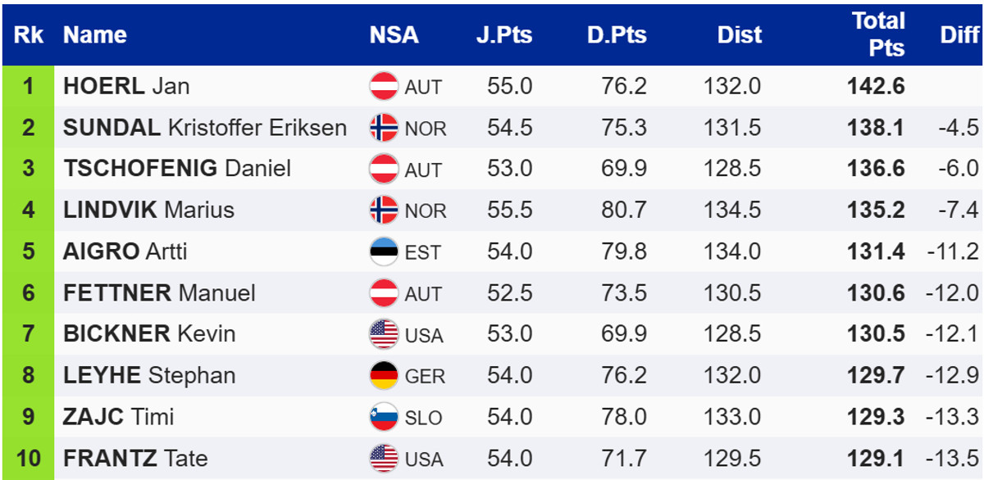Click Austria flag icon in FETTNER row
Image resolution: width=984 pixels, height=480 pixels.
coord(384,292)
